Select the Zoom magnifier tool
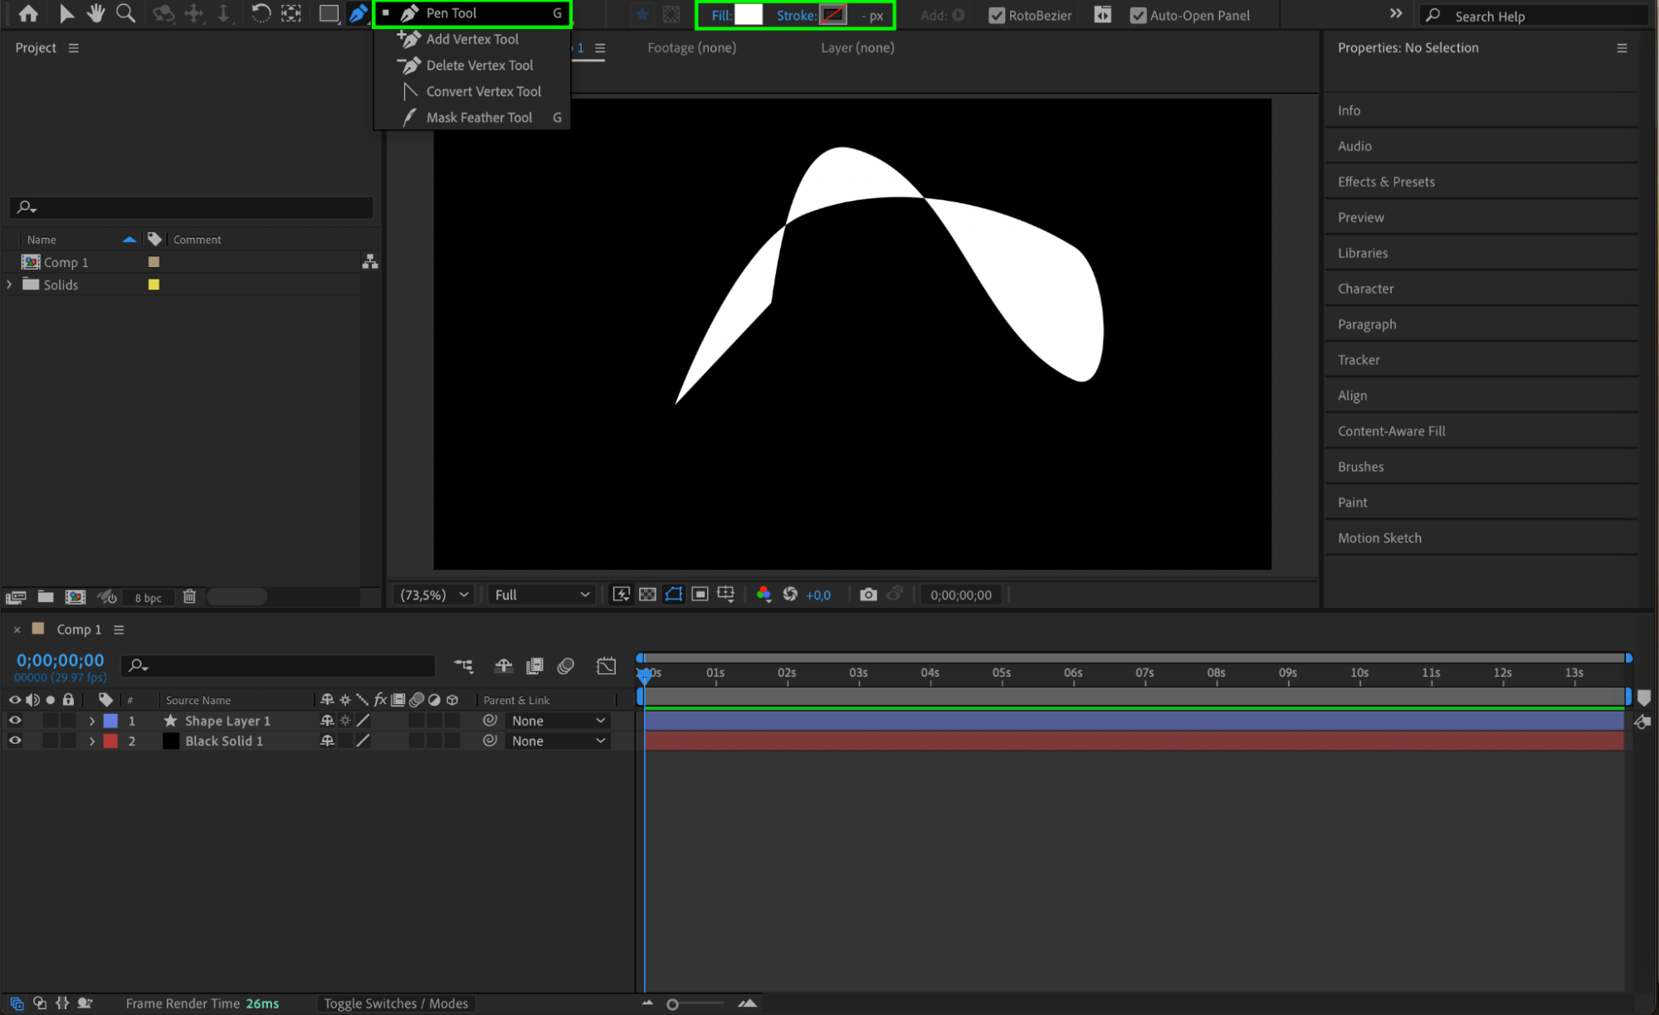This screenshot has width=1659, height=1015. 125,13
